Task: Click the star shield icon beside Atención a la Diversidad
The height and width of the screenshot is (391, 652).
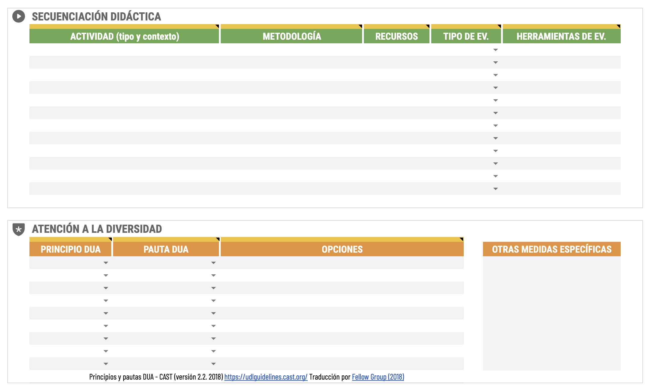Action: 19,229
